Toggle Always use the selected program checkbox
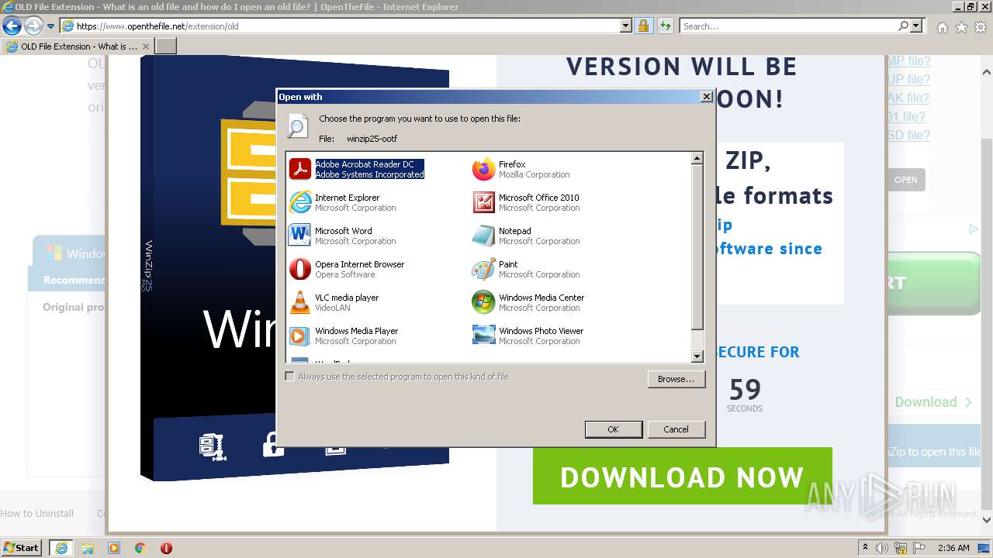993x558 pixels. pyautogui.click(x=290, y=377)
